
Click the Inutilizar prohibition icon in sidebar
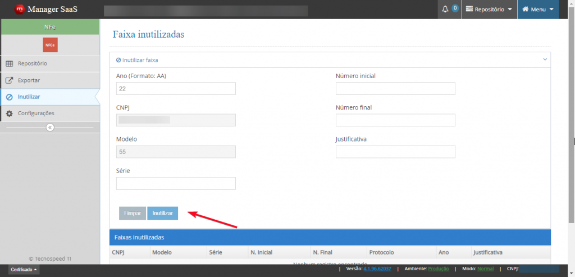click(x=10, y=97)
